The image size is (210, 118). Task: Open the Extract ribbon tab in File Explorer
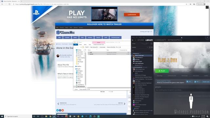point(98,42)
